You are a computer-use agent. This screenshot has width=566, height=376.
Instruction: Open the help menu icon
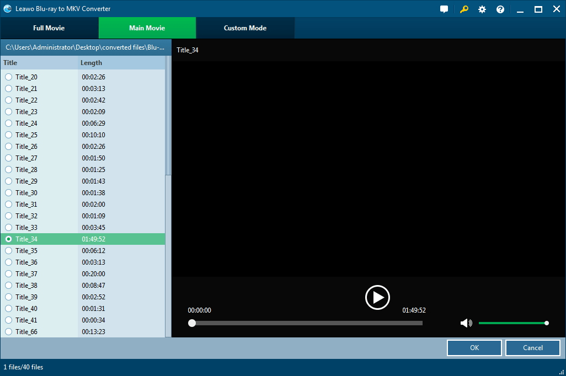[x=500, y=9]
